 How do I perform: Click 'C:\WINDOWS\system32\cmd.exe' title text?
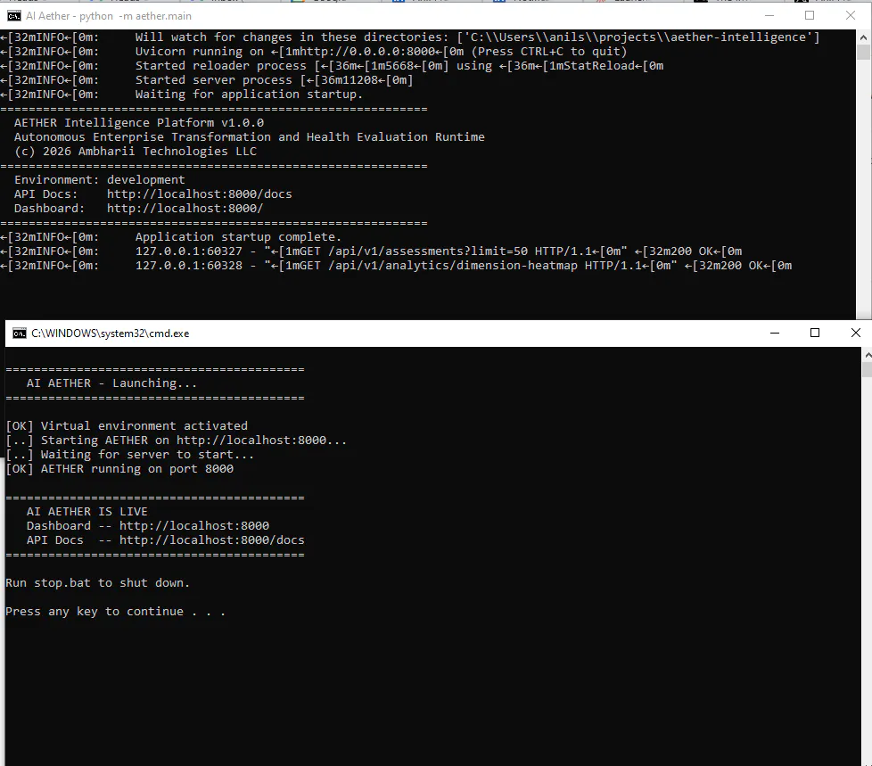tap(110, 334)
